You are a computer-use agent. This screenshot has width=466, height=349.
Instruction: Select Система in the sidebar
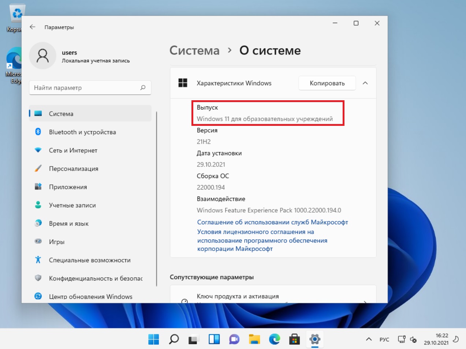[90, 114]
